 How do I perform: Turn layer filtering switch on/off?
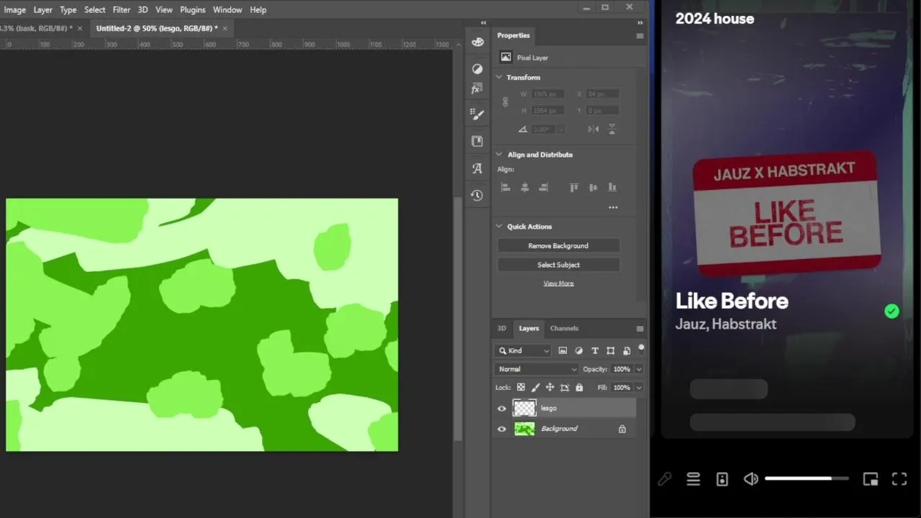pyautogui.click(x=641, y=349)
